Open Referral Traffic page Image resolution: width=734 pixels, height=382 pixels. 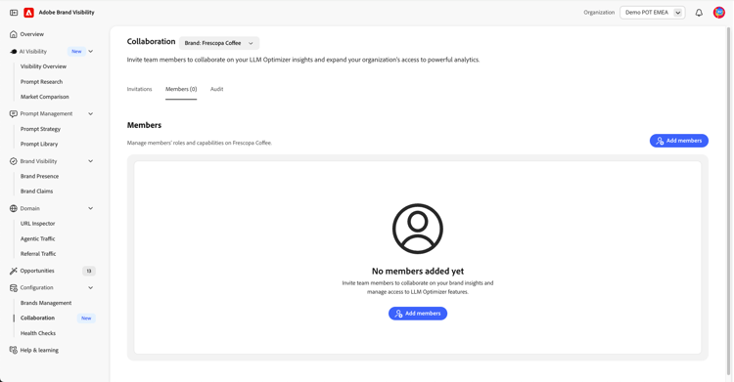[38, 254]
